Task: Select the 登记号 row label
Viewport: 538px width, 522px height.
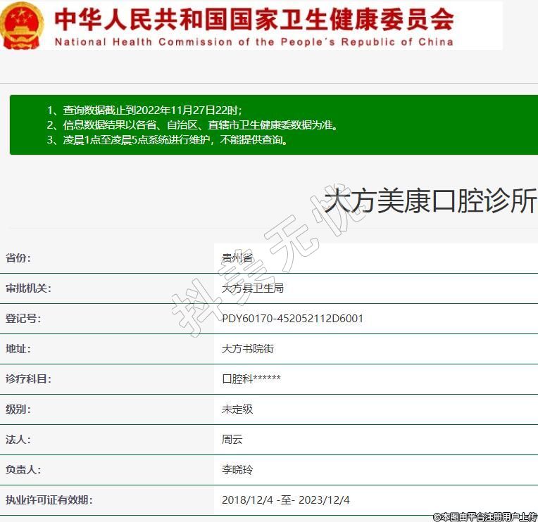Action: [x=23, y=319]
